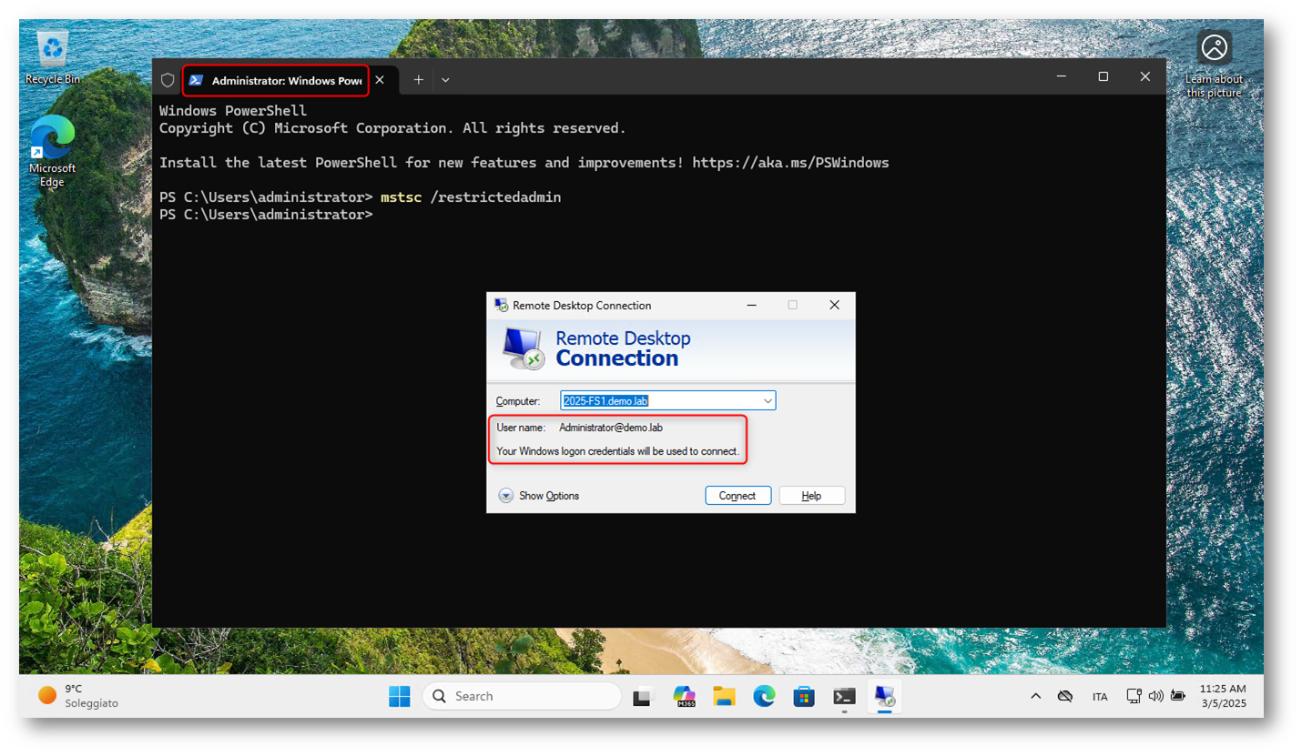The image size is (1302, 756).
Task: Select the Administrator: Windows PowerShell tab
Action: pos(276,80)
